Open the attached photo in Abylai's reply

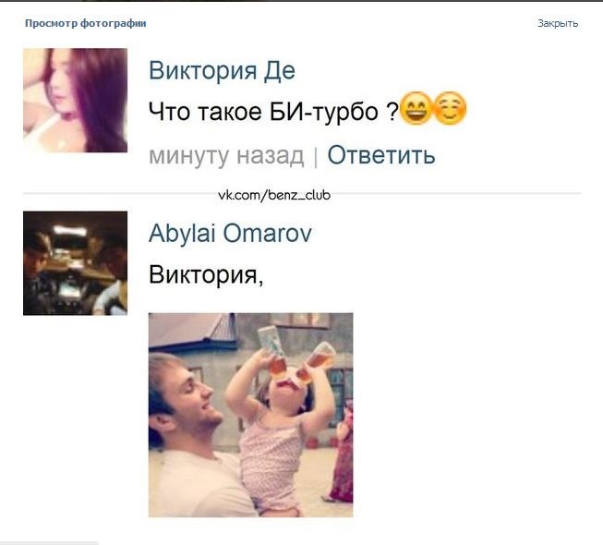point(251,415)
